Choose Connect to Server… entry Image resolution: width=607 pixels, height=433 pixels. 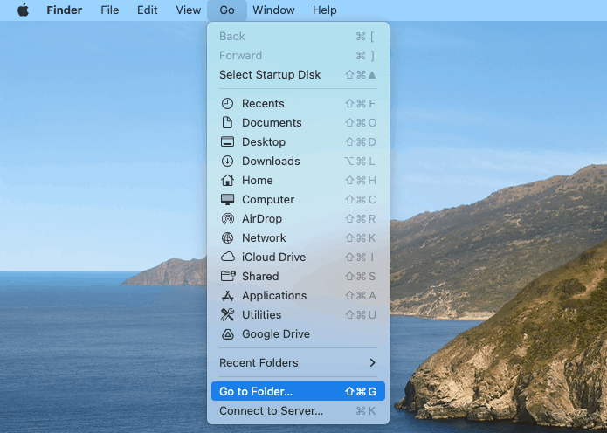[298, 411]
